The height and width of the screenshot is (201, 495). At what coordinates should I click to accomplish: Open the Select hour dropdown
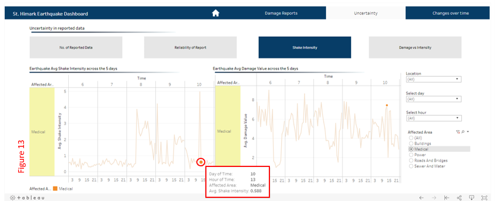tap(434, 118)
